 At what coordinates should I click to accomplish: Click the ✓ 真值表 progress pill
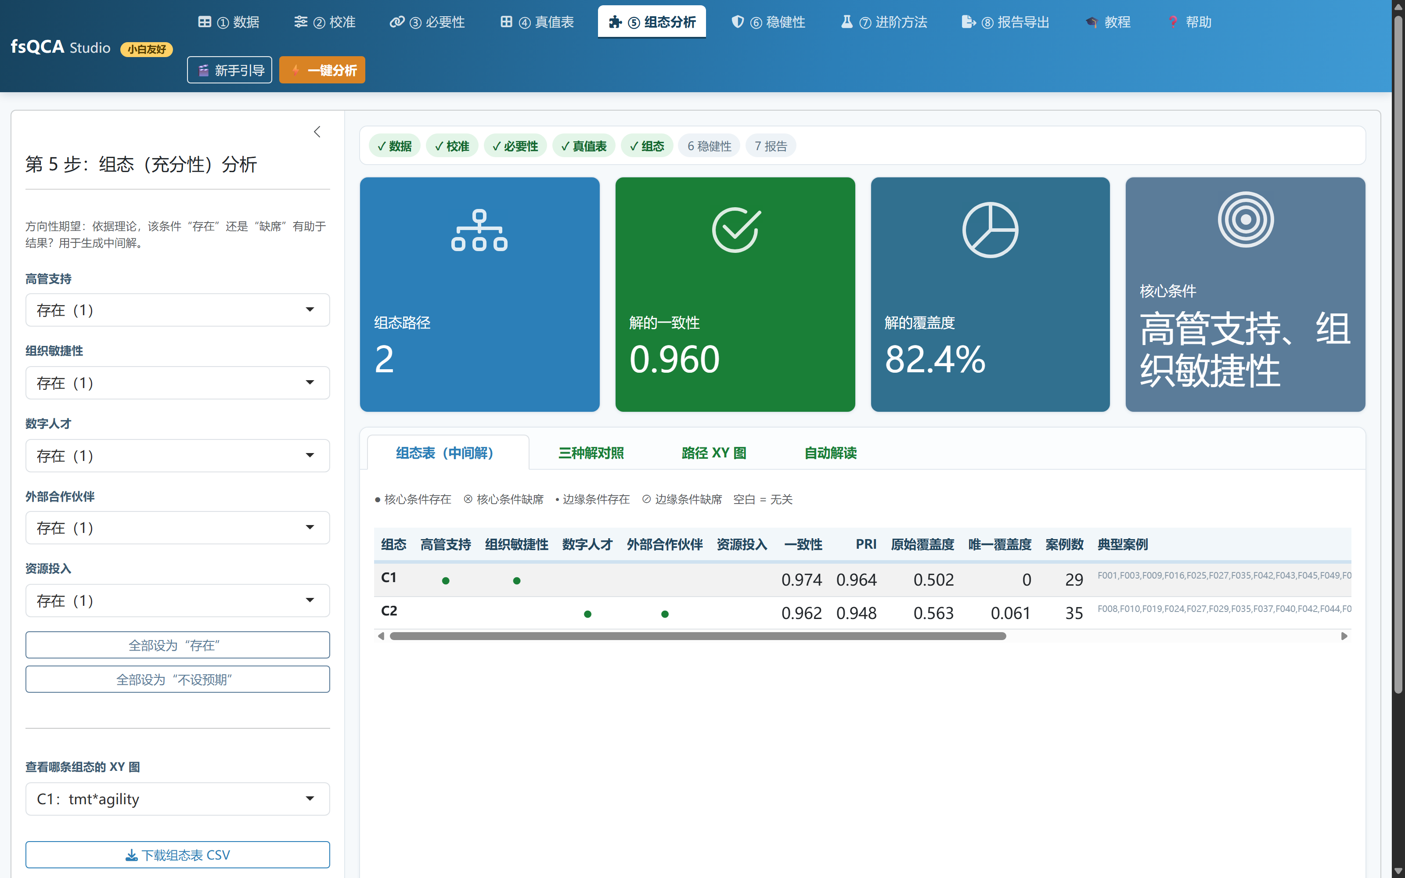point(584,146)
